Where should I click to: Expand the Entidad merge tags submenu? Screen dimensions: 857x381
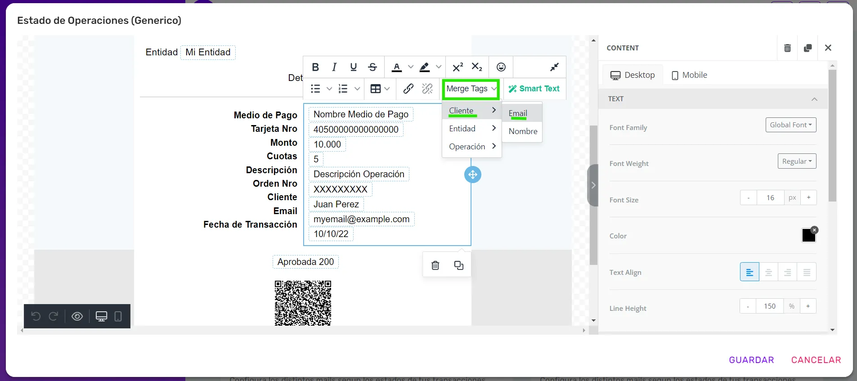tap(472, 128)
